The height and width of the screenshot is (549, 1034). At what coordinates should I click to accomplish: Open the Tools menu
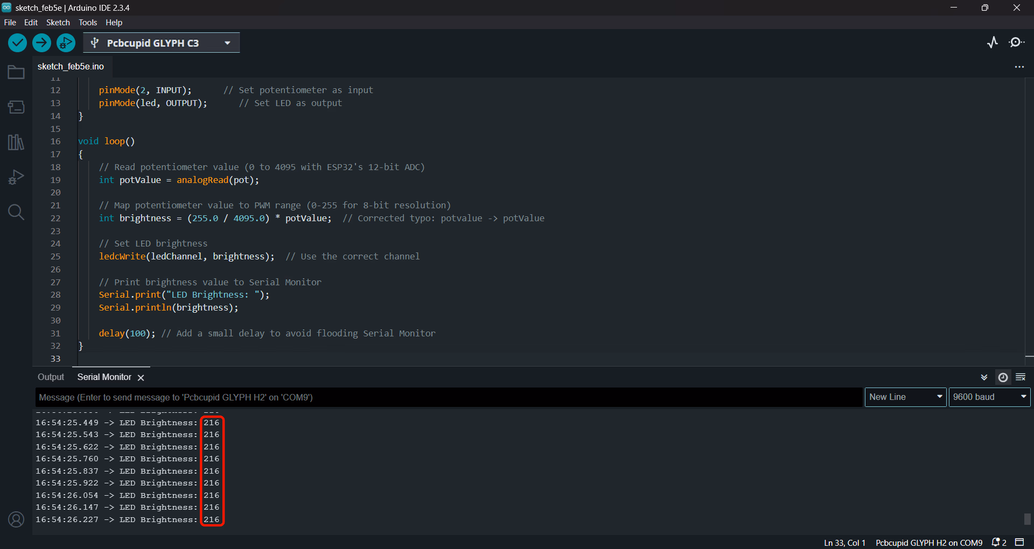pos(87,23)
